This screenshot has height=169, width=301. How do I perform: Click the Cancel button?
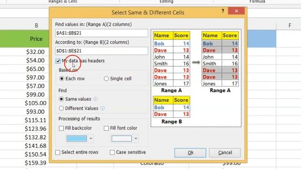225,153
